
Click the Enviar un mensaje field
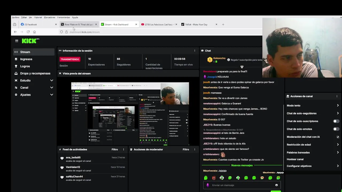242,185
